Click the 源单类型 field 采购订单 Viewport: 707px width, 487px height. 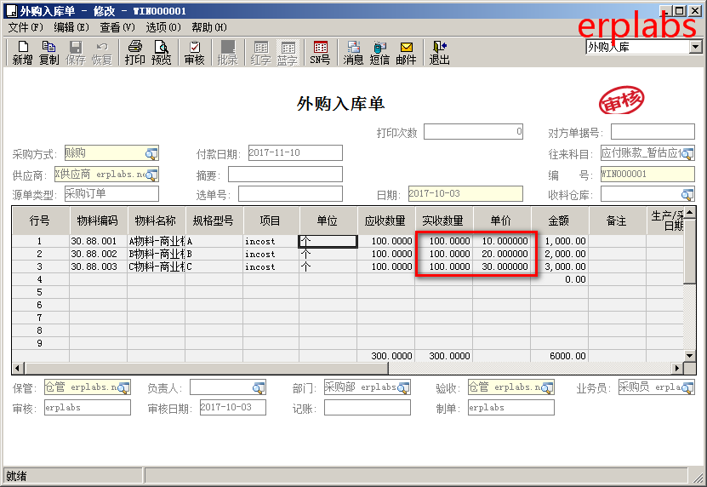[111, 193]
